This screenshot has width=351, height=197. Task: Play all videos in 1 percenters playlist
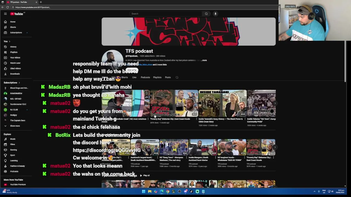(145, 175)
